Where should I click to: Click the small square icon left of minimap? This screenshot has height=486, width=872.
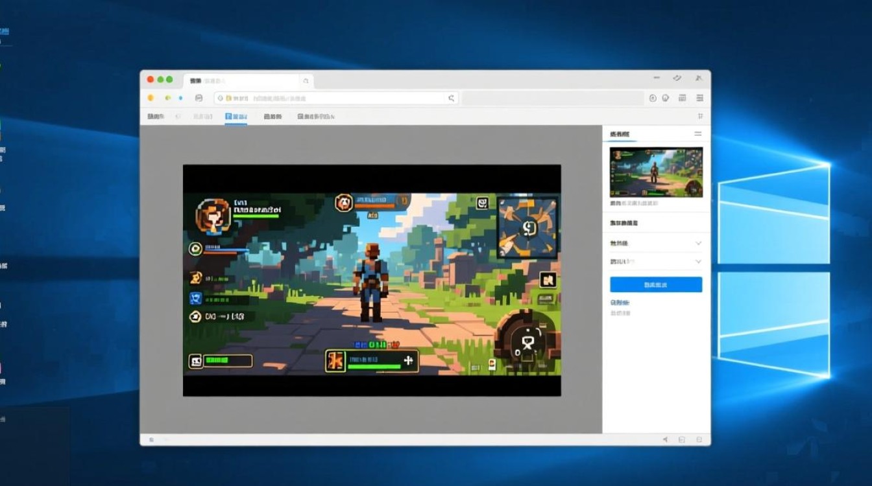pyautogui.click(x=482, y=203)
